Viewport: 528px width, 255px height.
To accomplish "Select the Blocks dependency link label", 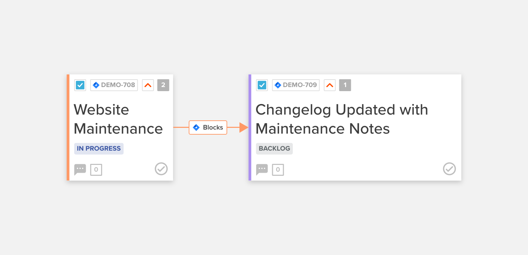I will coord(208,128).
